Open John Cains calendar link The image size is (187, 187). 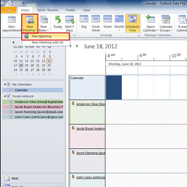91,177
